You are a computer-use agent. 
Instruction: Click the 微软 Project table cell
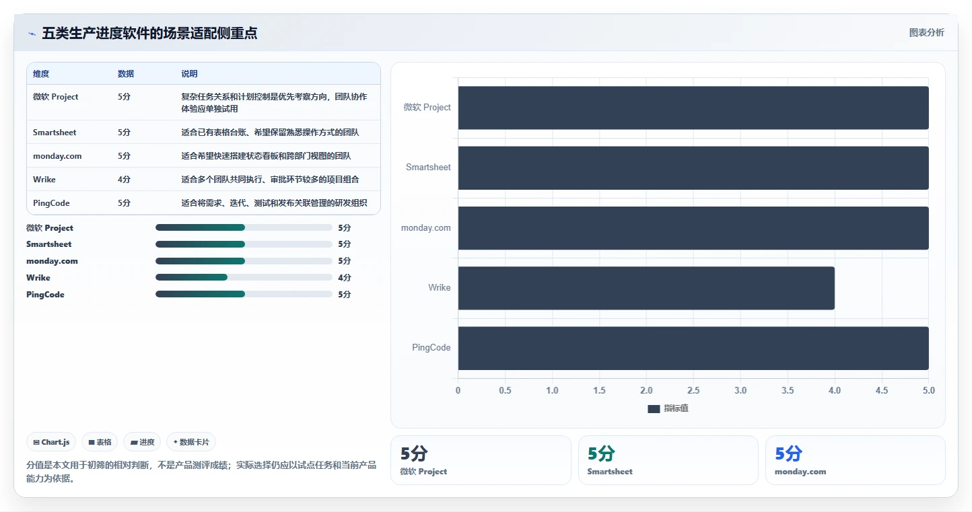click(x=56, y=97)
